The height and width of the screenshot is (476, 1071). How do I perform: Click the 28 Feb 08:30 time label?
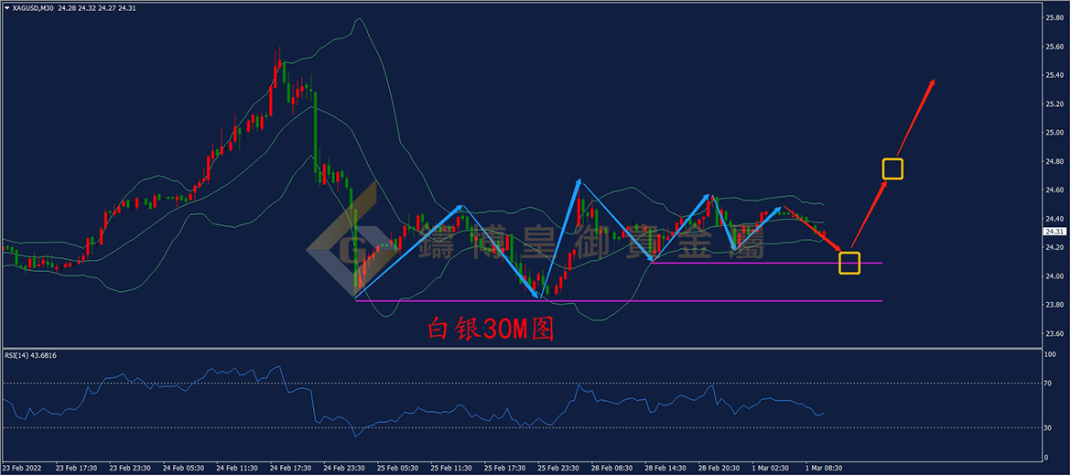tap(611, 469)
